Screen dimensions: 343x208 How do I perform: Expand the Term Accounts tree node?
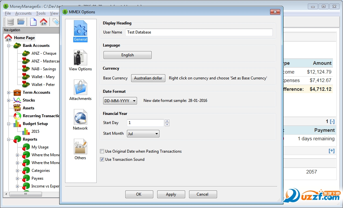click(8, 92)
